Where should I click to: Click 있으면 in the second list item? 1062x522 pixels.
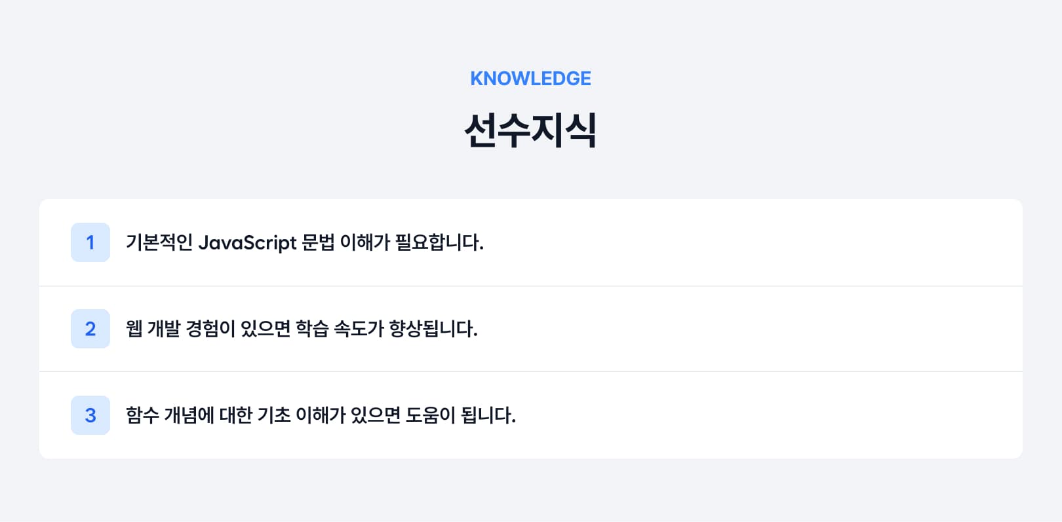tap(265, 329)
